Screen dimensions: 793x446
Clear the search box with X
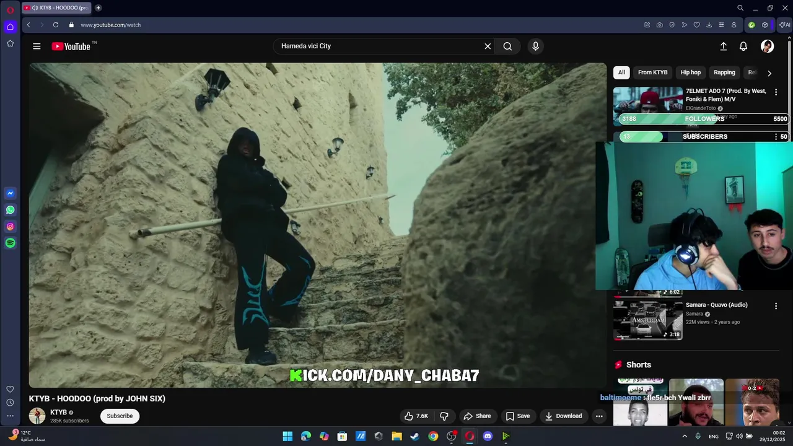pyautogui.click(x=488, y=46)
